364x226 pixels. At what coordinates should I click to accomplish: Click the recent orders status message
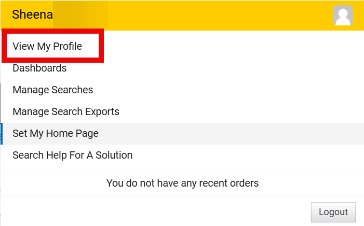point(182,183)
